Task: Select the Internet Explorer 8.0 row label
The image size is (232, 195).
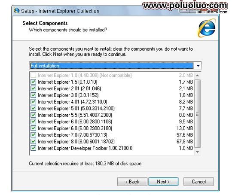Action: tap(76, 141)
